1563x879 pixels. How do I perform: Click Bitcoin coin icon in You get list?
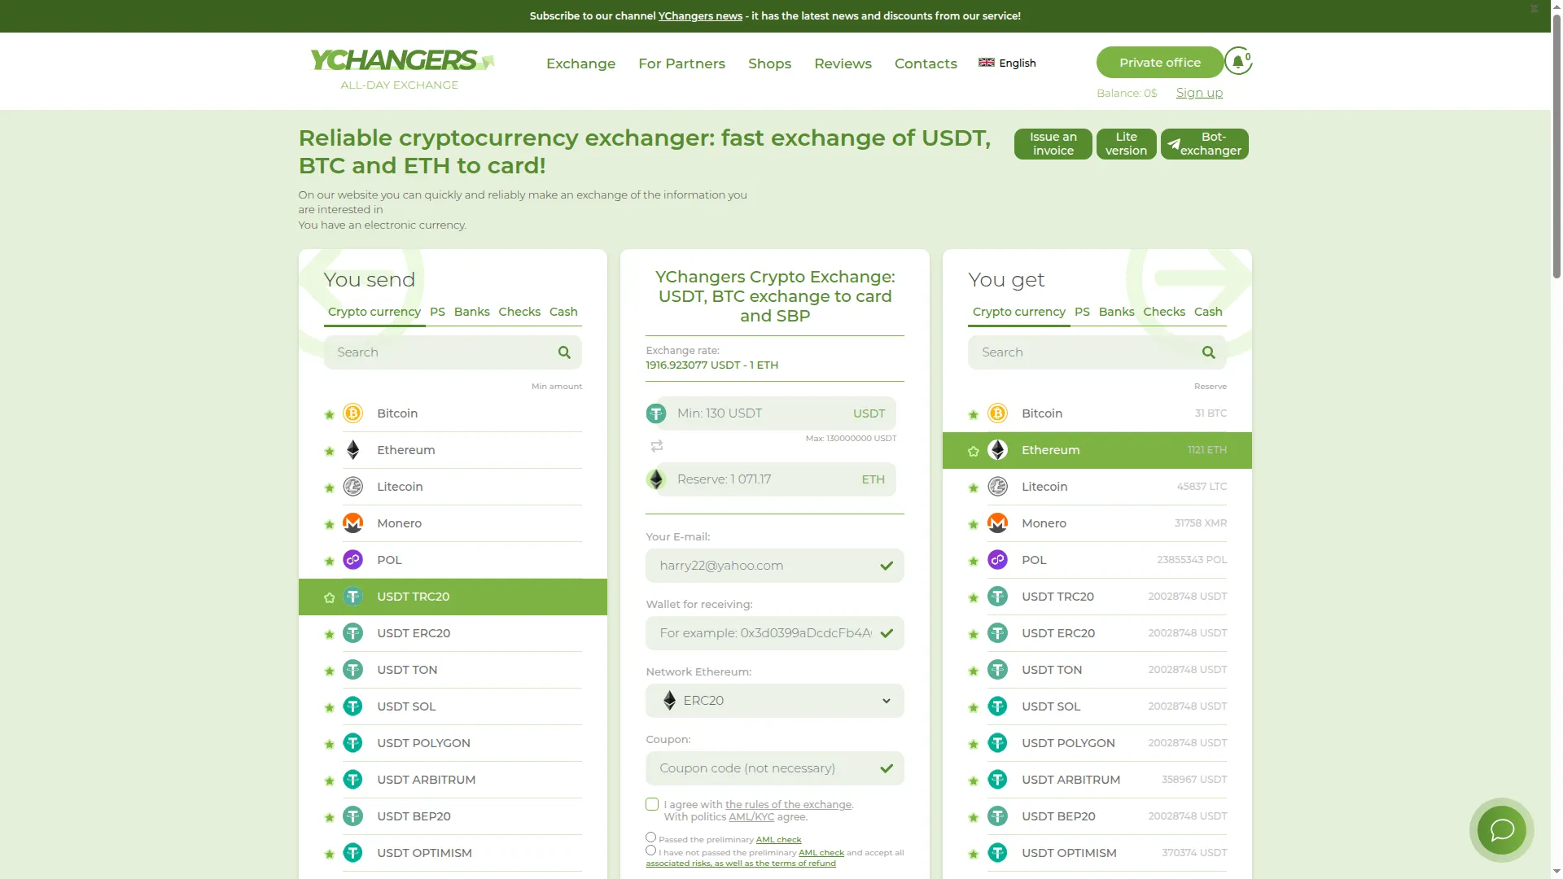[x=997, y=413]
